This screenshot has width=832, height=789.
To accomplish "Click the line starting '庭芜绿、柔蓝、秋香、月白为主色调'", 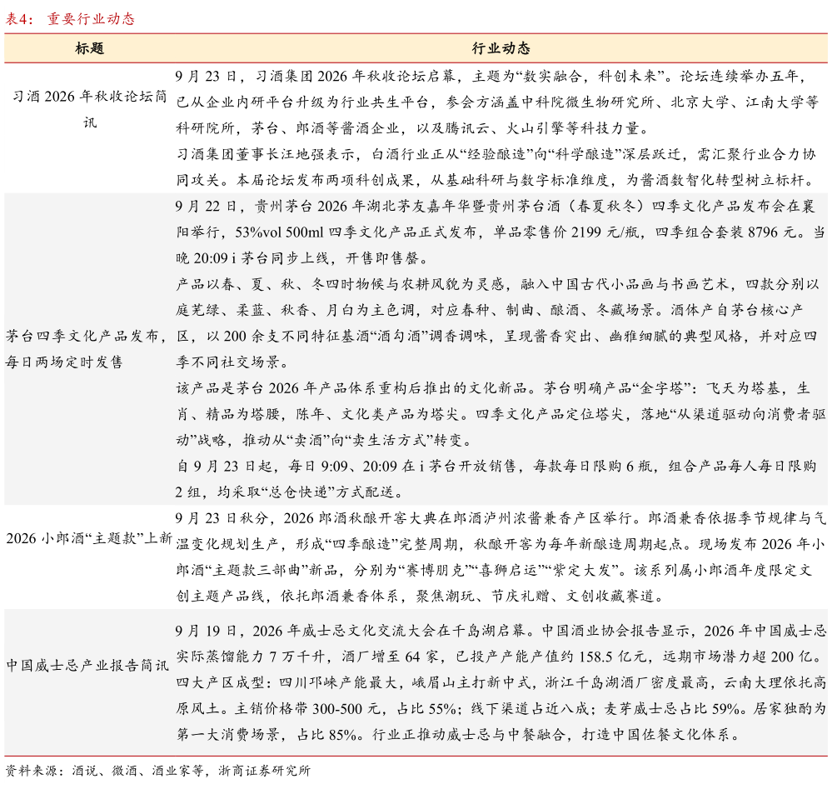I will [489, 310].
